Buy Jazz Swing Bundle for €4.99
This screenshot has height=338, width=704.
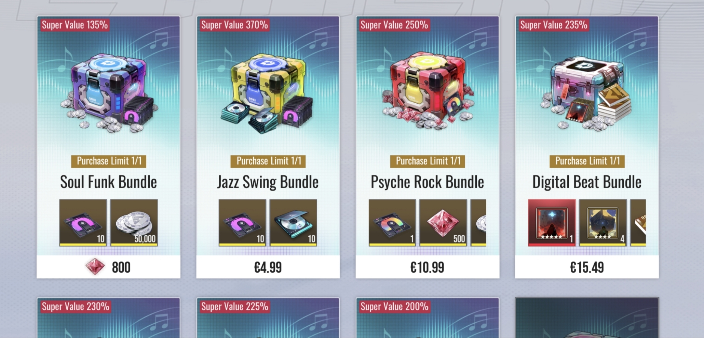point(268,267)
